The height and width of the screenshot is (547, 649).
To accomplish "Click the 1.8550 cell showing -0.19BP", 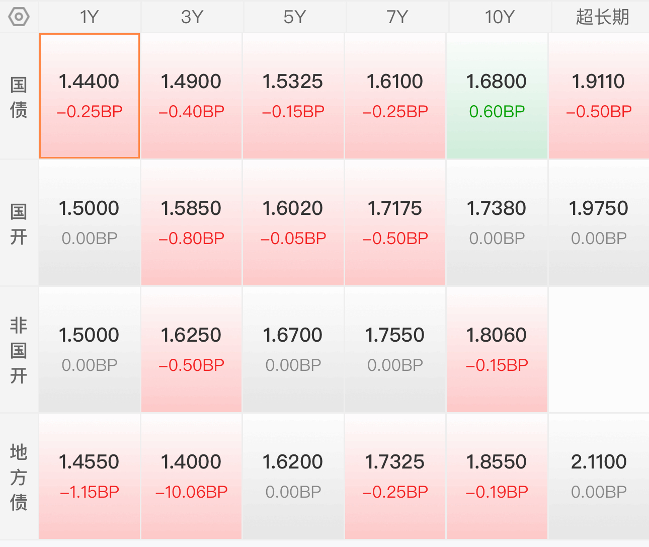I will point(497,477).
